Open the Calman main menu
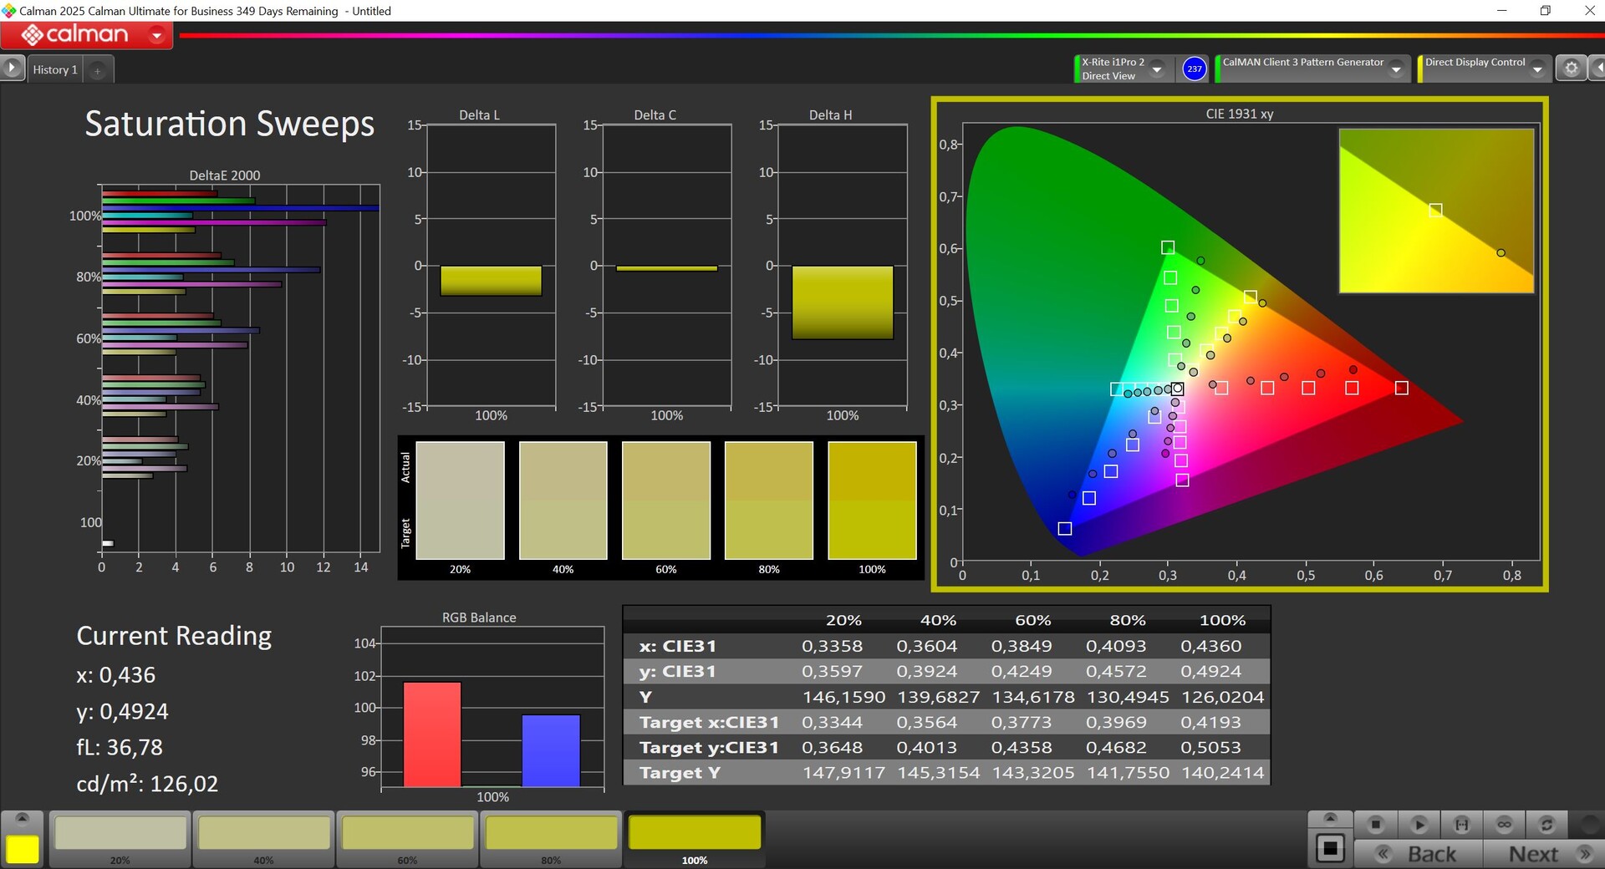The image size is (1605, 869). (87, 35)
